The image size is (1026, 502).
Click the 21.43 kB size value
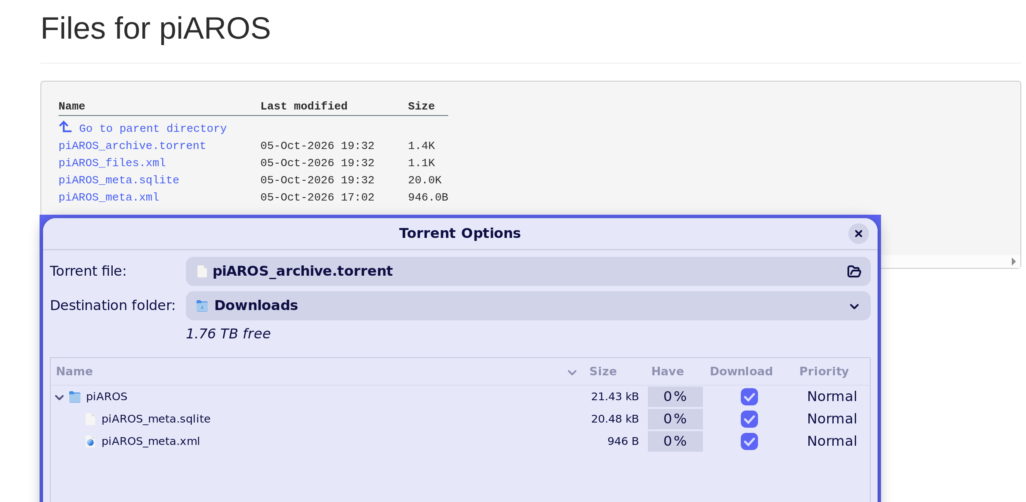coord(615,396)
